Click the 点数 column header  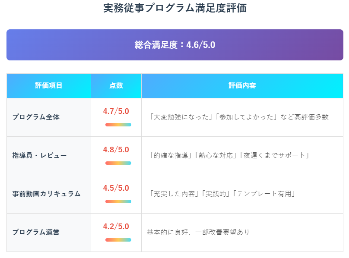tap(116, 85)
